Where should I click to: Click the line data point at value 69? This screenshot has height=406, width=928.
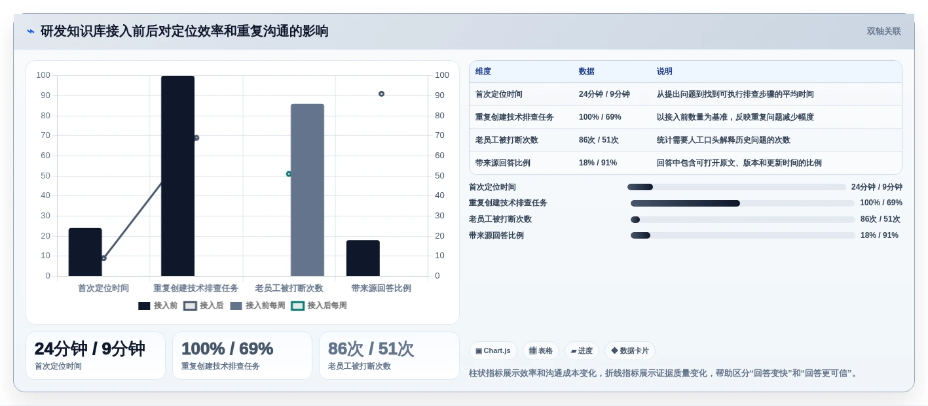[x=196, y=138]
